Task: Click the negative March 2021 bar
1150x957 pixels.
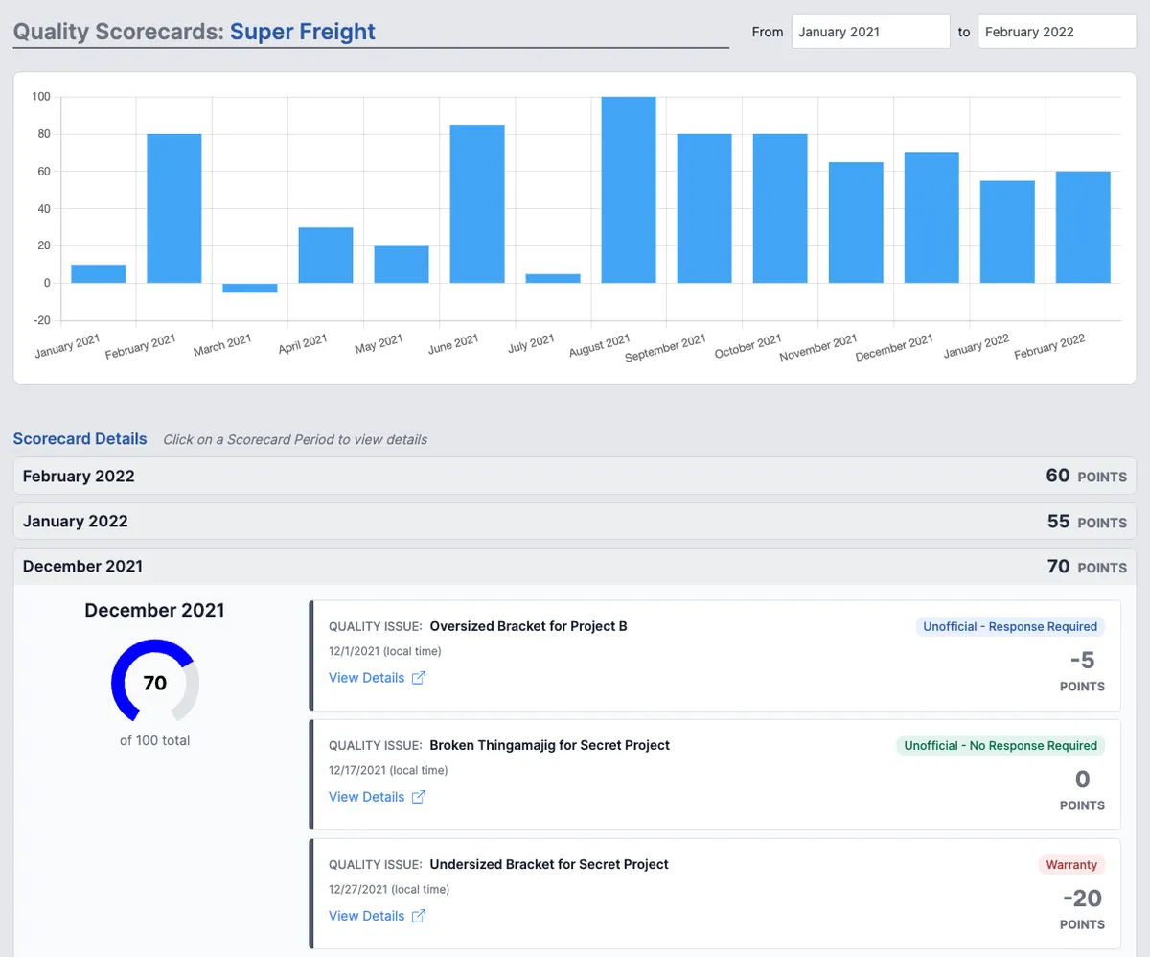Action: click(250, 288)
